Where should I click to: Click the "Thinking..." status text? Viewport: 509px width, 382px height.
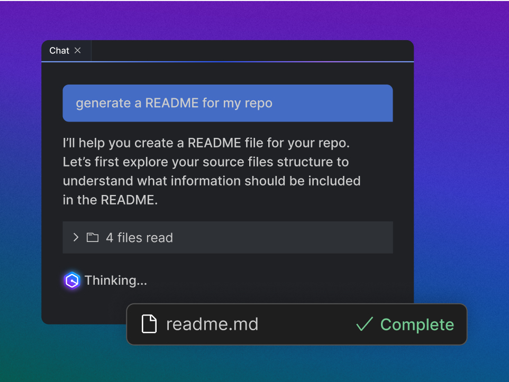tap(116, 280)
